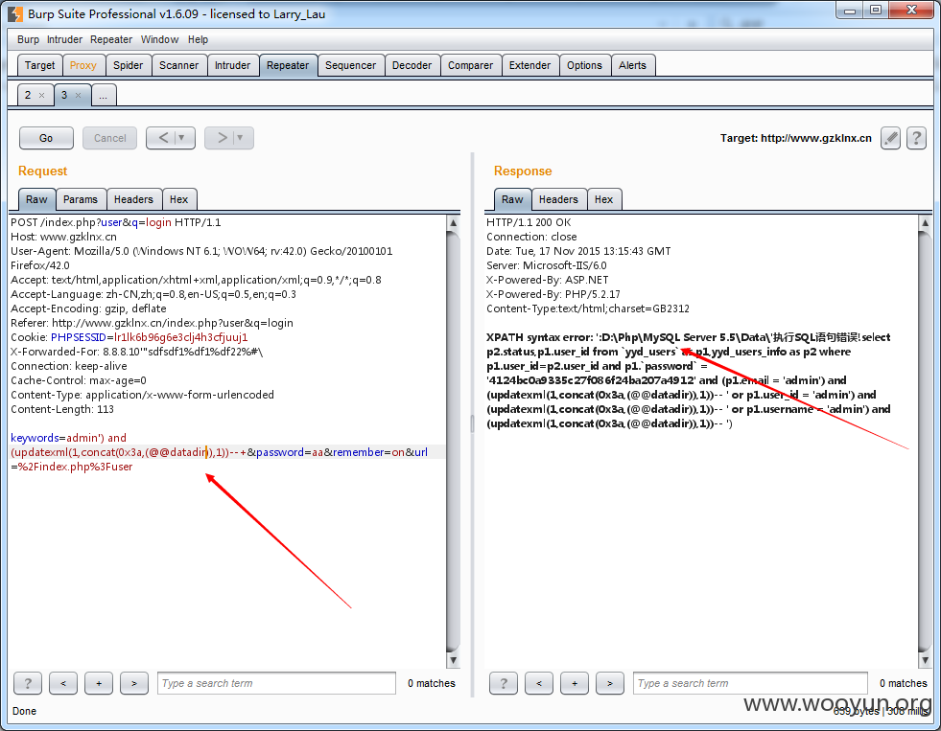Go forward to the next request in history
The width and height of the screenshot is (941, 731).
[222, 138]
